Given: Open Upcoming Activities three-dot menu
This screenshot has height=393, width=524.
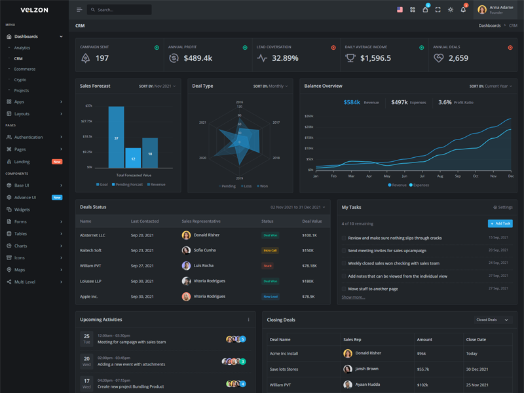Looking at the screenshot, I should [x=248, y=320].
